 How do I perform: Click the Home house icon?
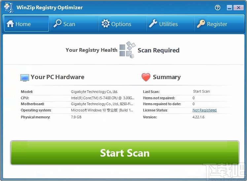pyautogui.click(x=10, y=24)
